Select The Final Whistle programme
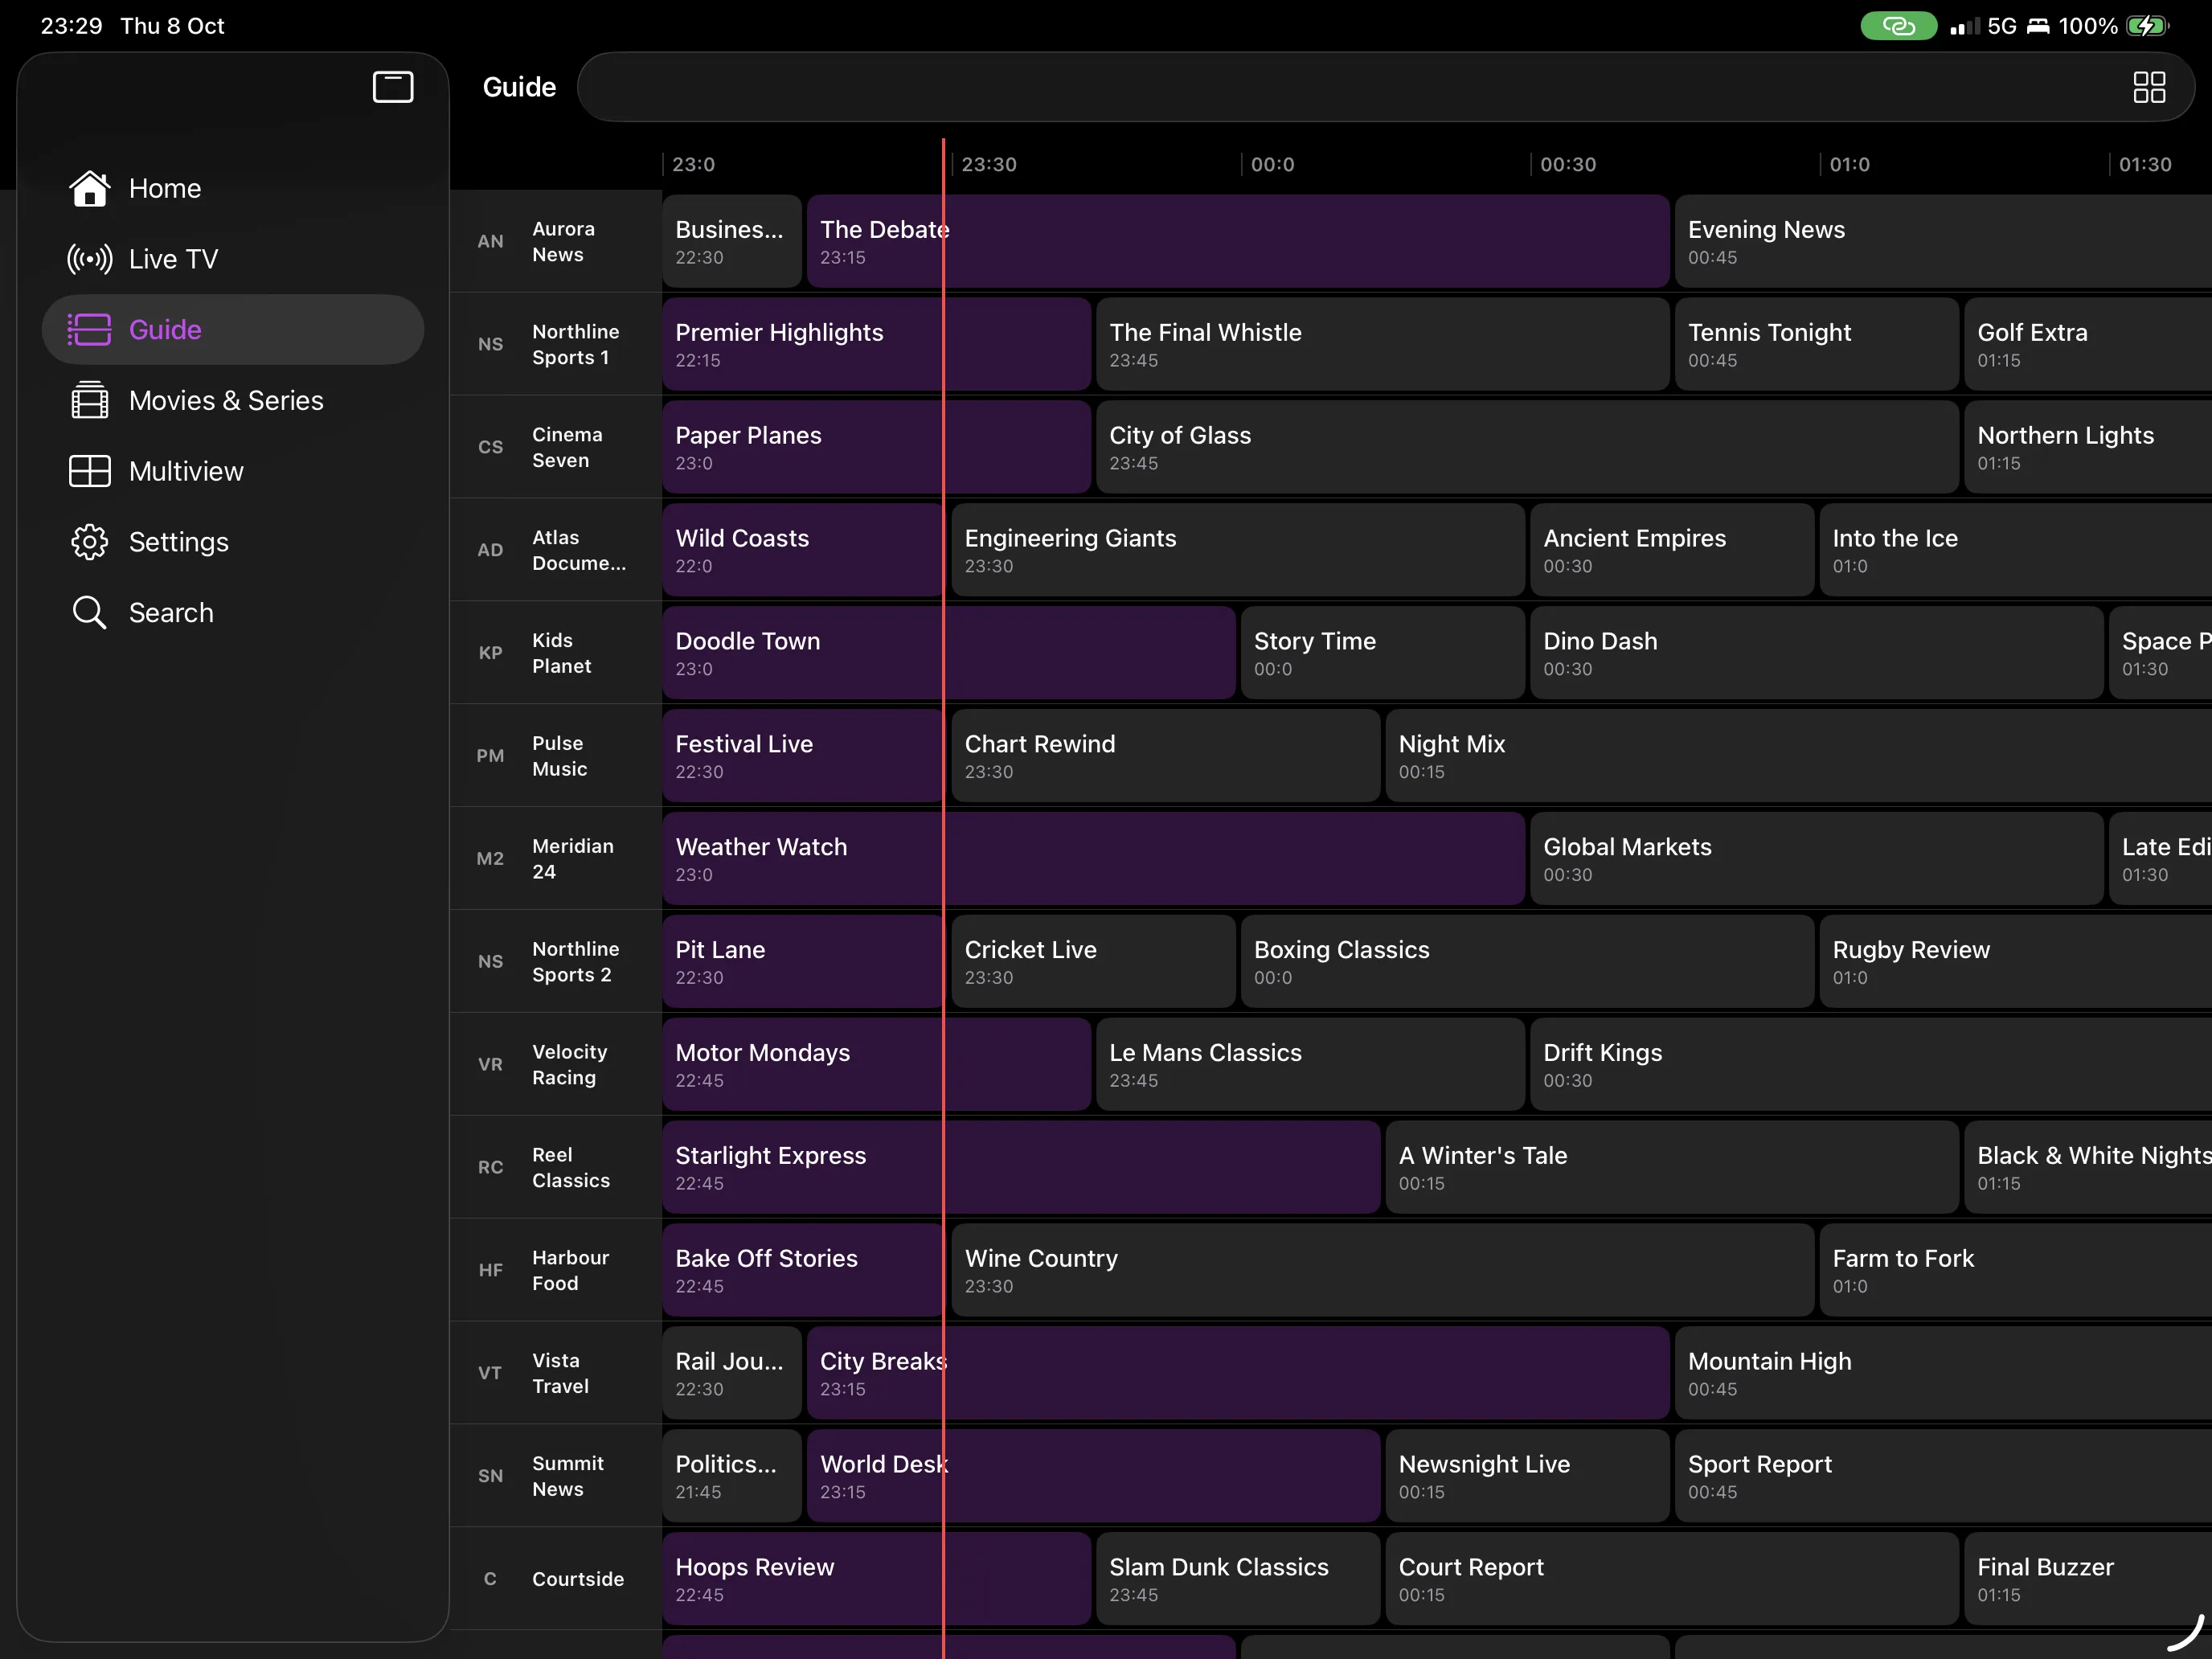The image size is (2212, 1659). point(1382,344)
